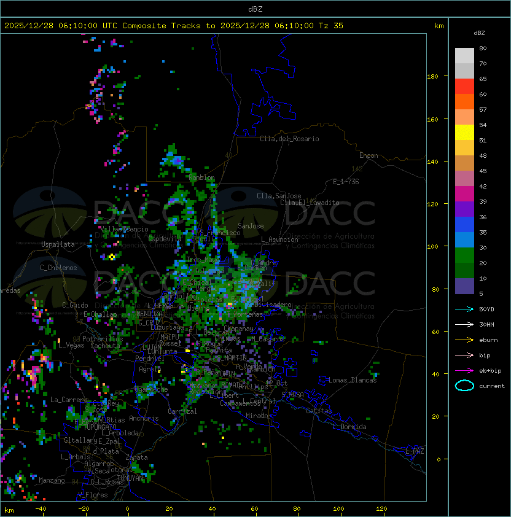Click the 'Anchoris' place label
511x517 pixels.
pos(144,418)
